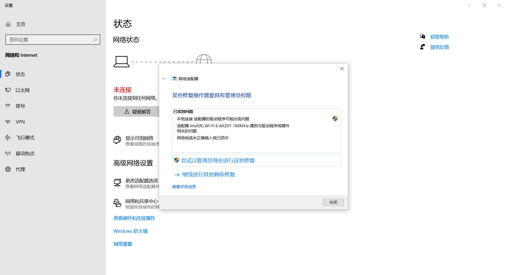Click the 获取帮助 help chat icon
The height and width of the screenshot is (275, 507).
pos(422,36)
